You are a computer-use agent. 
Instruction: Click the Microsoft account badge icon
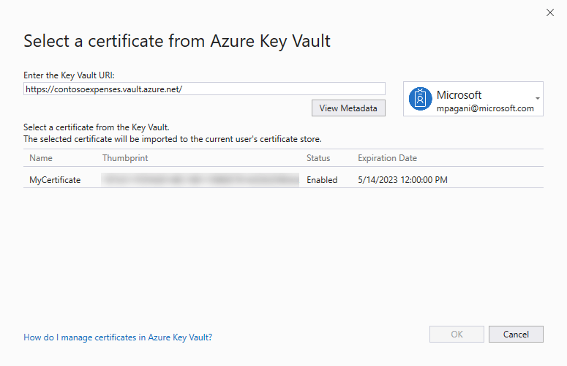coord(420,99)
